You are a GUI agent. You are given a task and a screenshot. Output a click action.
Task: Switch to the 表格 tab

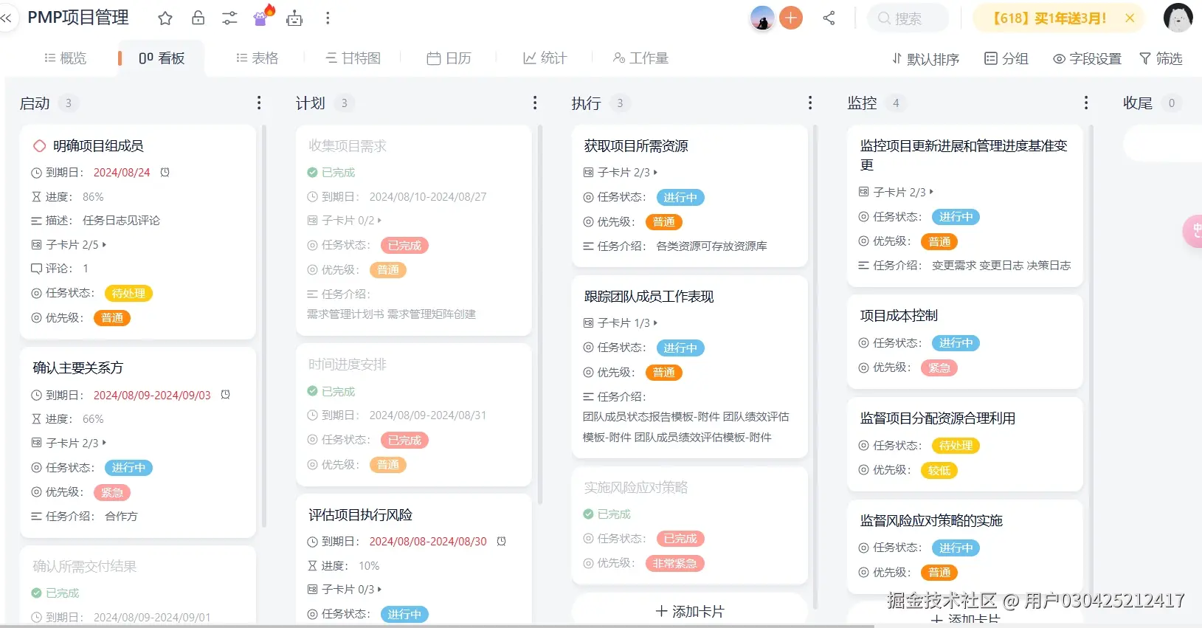click(x=258, y=58)
